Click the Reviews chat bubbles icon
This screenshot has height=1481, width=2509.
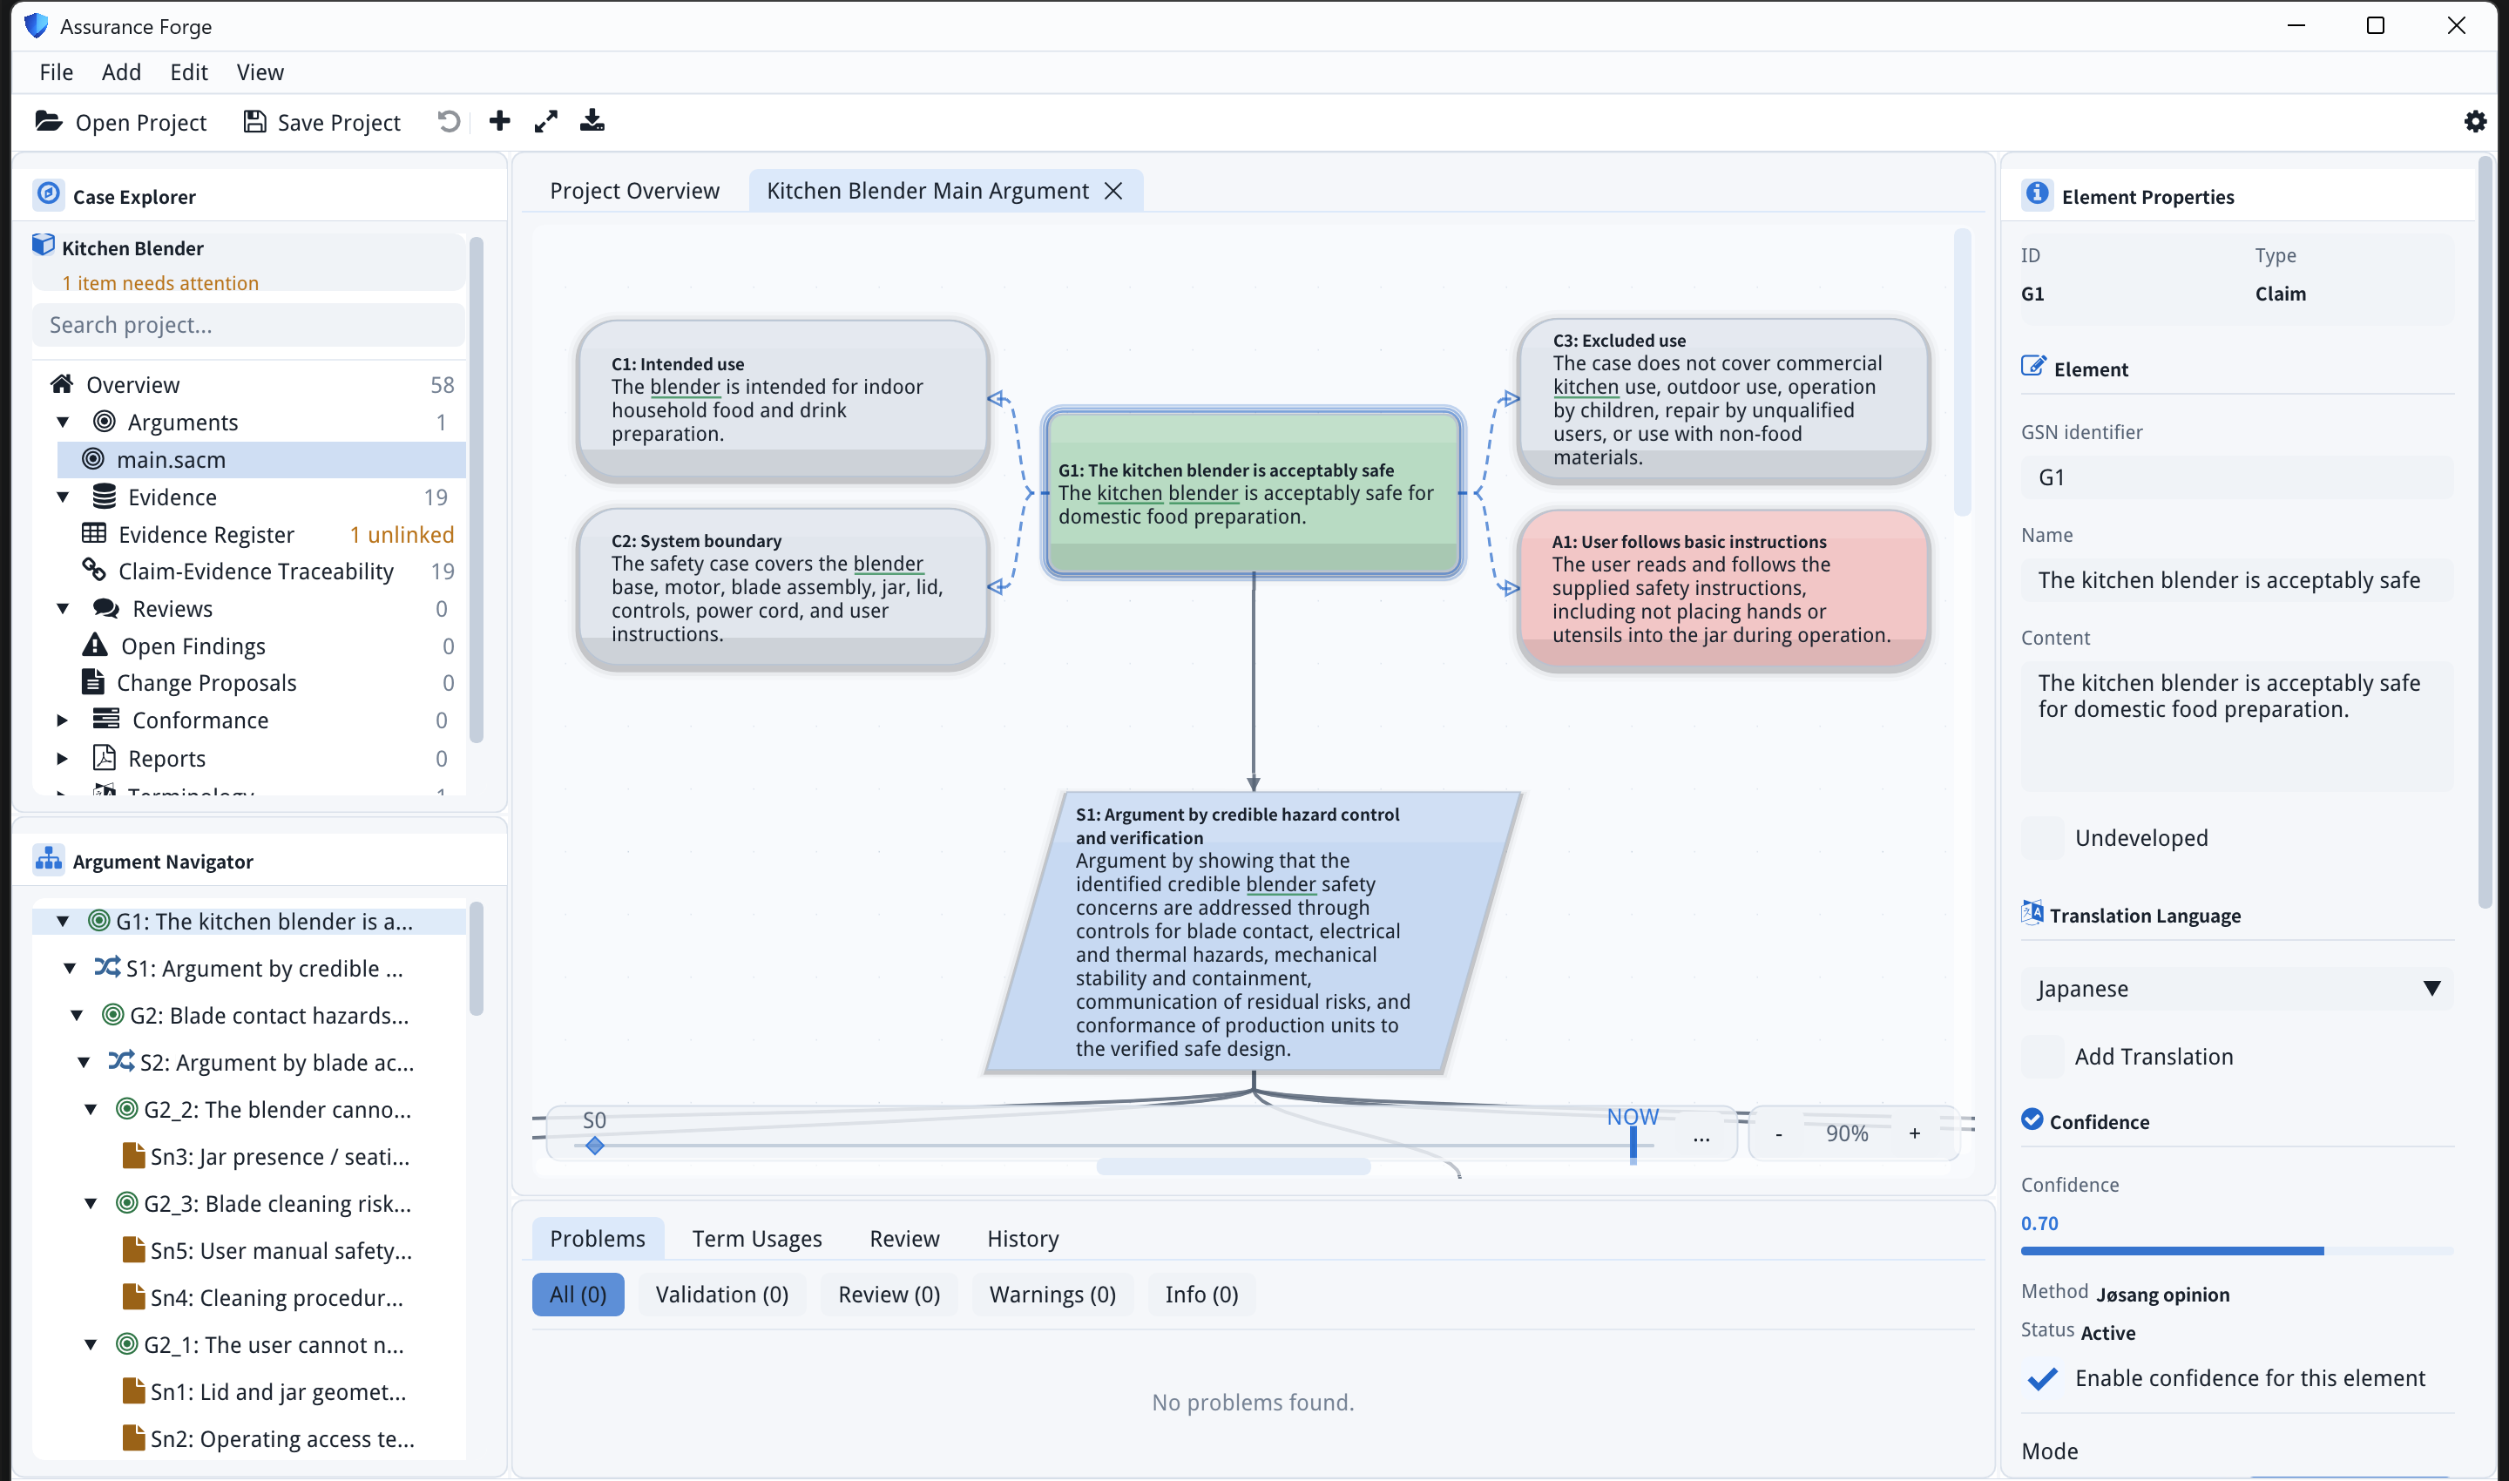click(x=105, y=608)
